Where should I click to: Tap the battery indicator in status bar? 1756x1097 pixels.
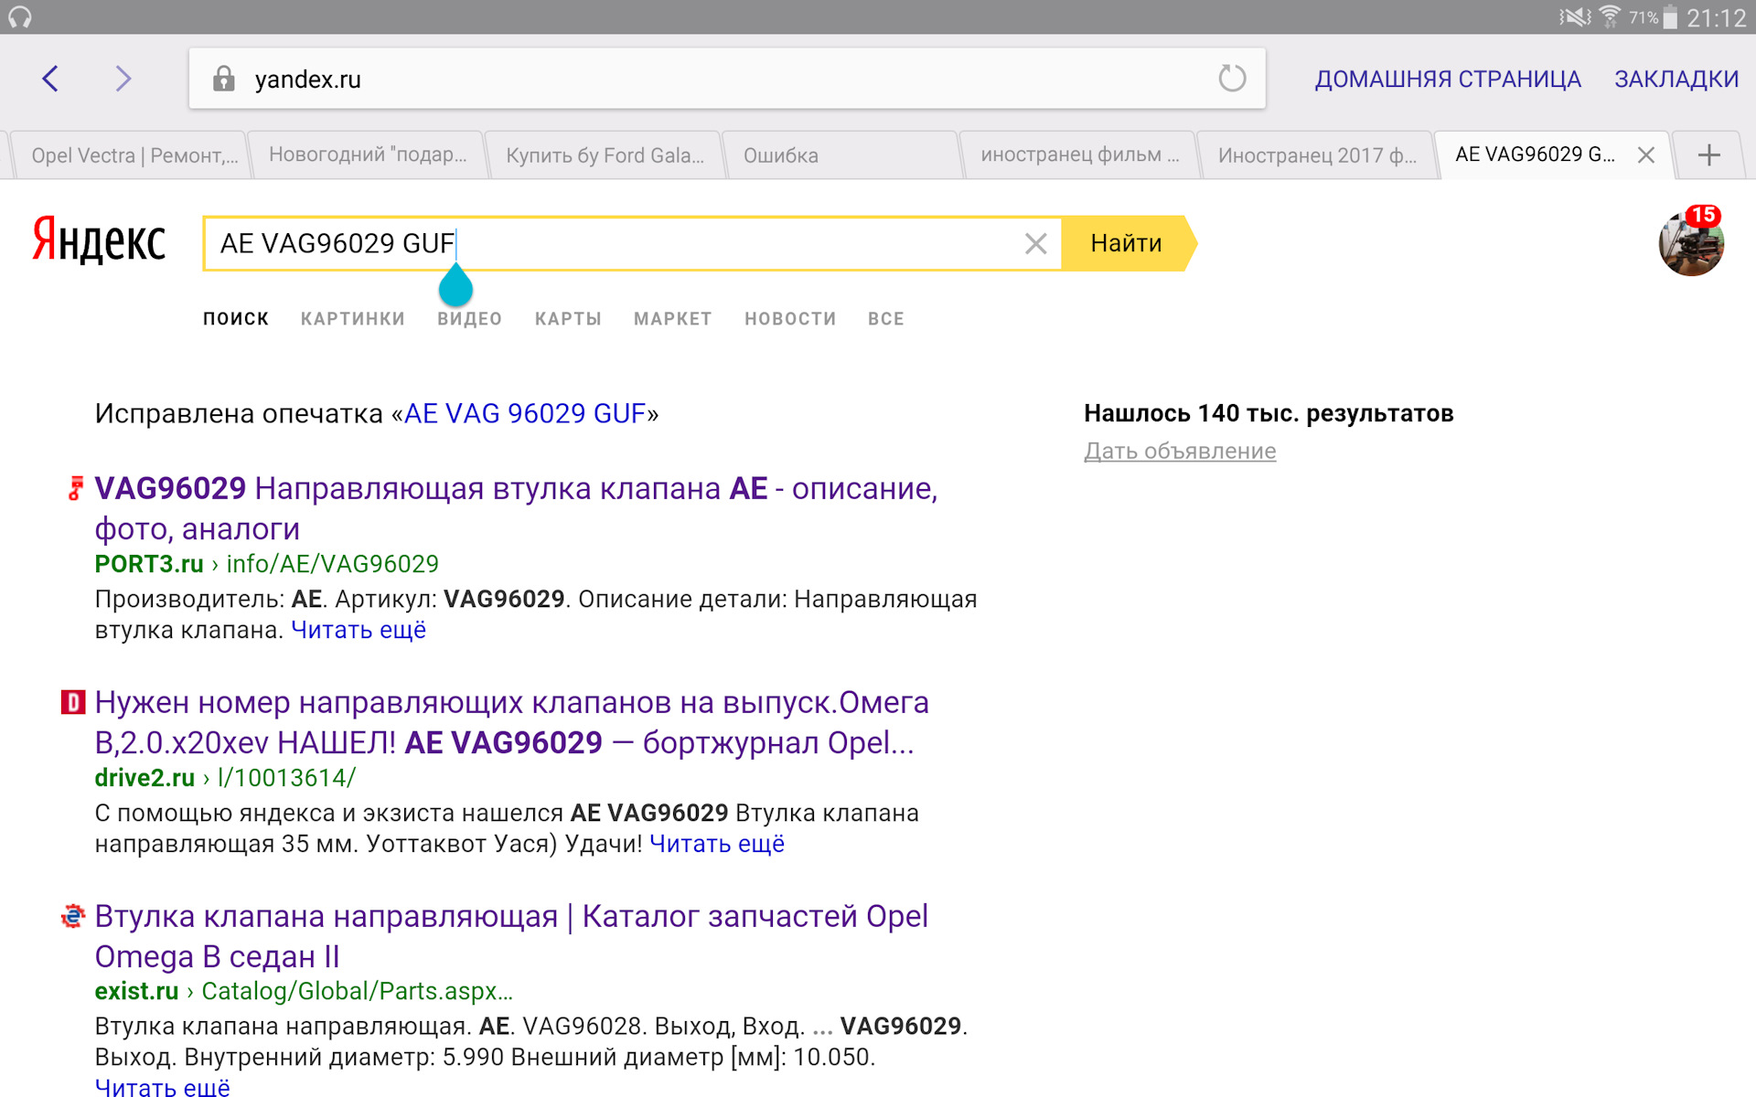coord(1670,17)
